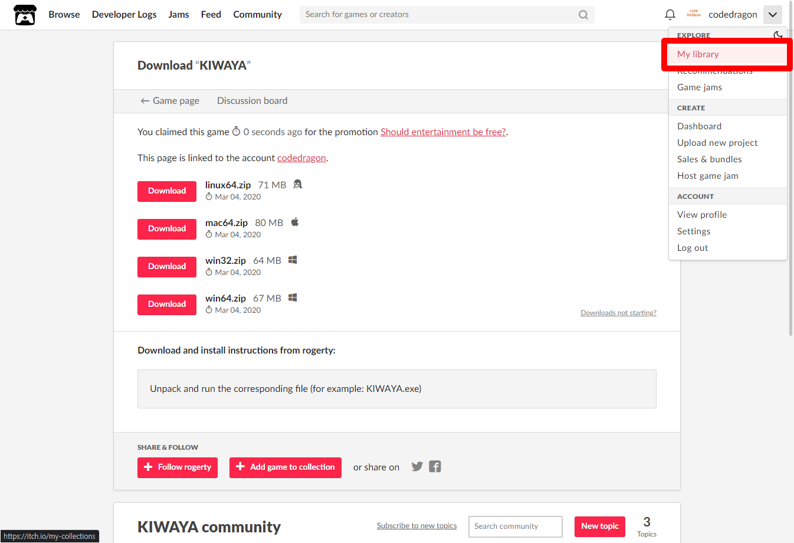Screen dimensions: 794x543
Task: Open the Feed page
Action: click(211, 14)
